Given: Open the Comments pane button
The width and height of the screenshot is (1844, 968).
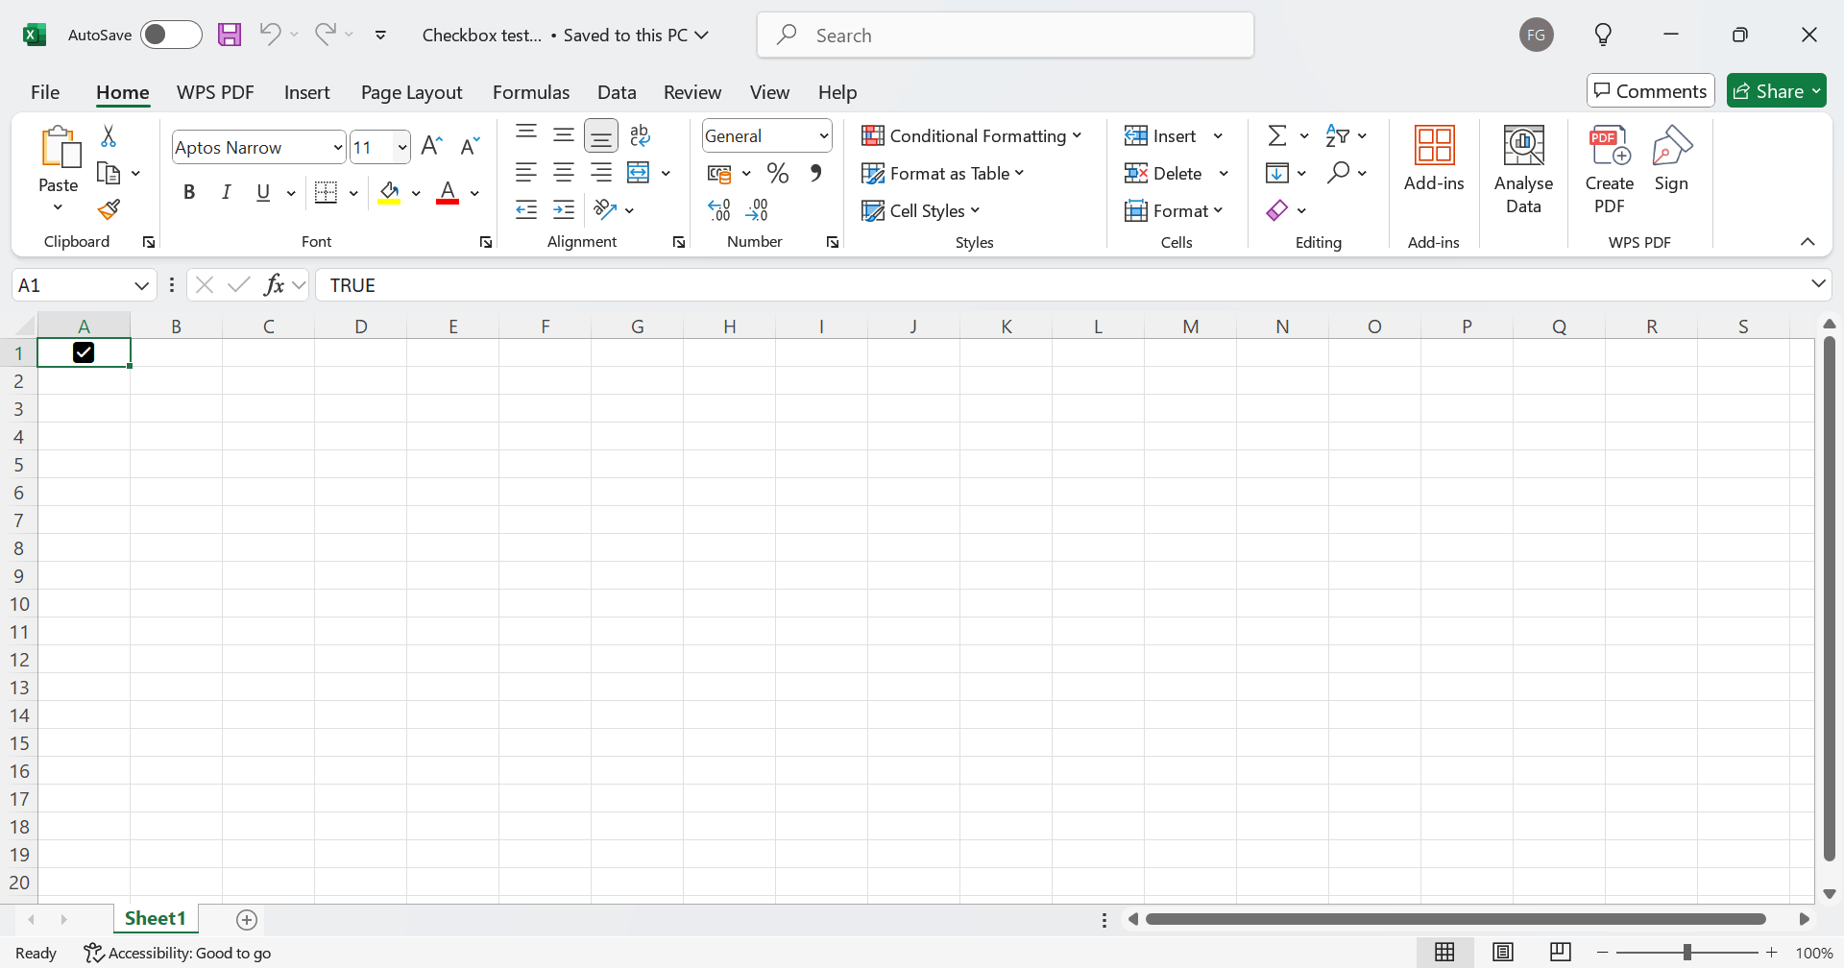Looking at the screenshot, I should (1650, 91).
